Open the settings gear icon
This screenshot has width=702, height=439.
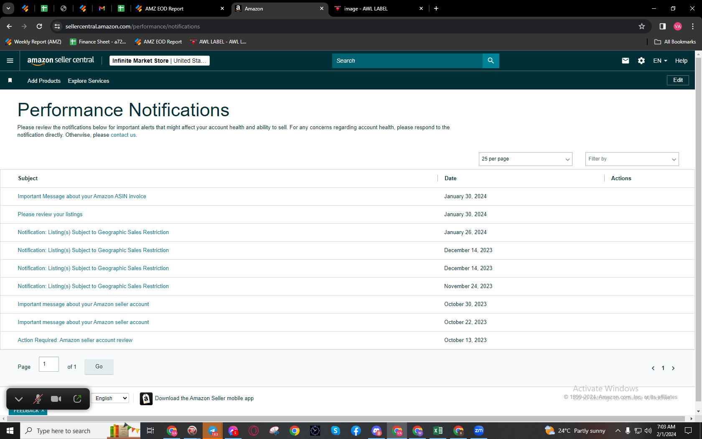tap(641, 61)
